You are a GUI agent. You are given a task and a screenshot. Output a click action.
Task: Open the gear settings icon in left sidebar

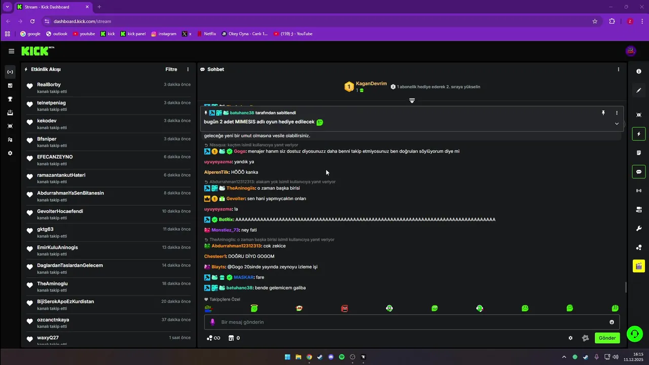point(10,153)
